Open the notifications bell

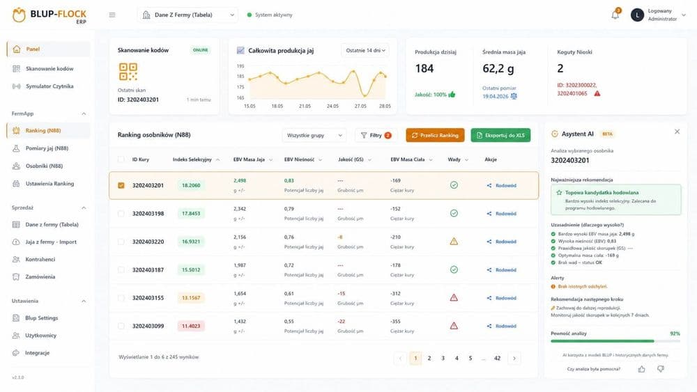coord(615,15)
